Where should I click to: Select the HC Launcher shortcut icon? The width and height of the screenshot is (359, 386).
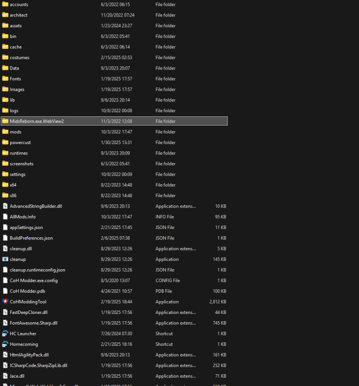click(x=5, y=334)
